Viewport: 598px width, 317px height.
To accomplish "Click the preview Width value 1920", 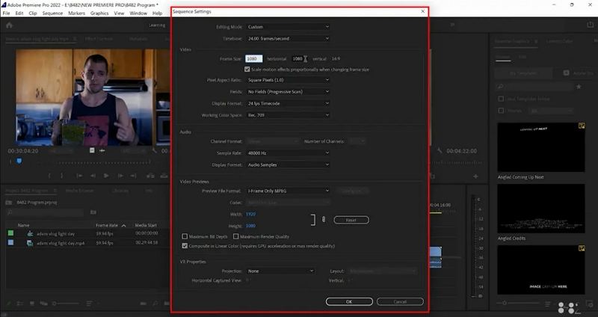I will [250, 215].
